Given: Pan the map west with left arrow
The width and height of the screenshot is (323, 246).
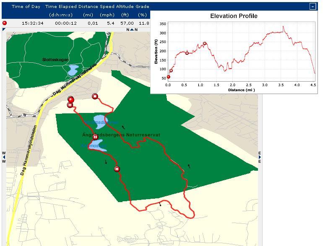Looking at the screenshot, I should (x=4, y=157).
